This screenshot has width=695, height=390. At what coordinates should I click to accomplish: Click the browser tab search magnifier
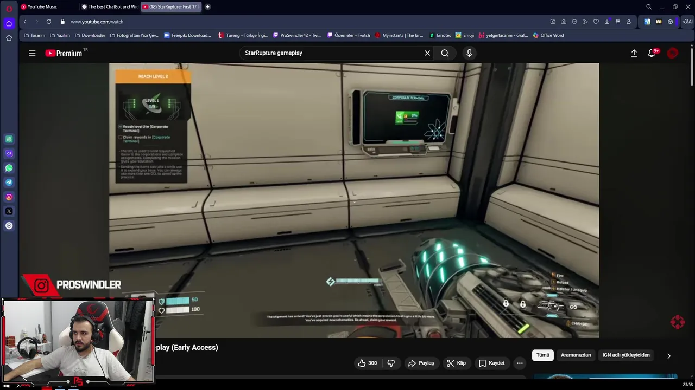[649, 7]
